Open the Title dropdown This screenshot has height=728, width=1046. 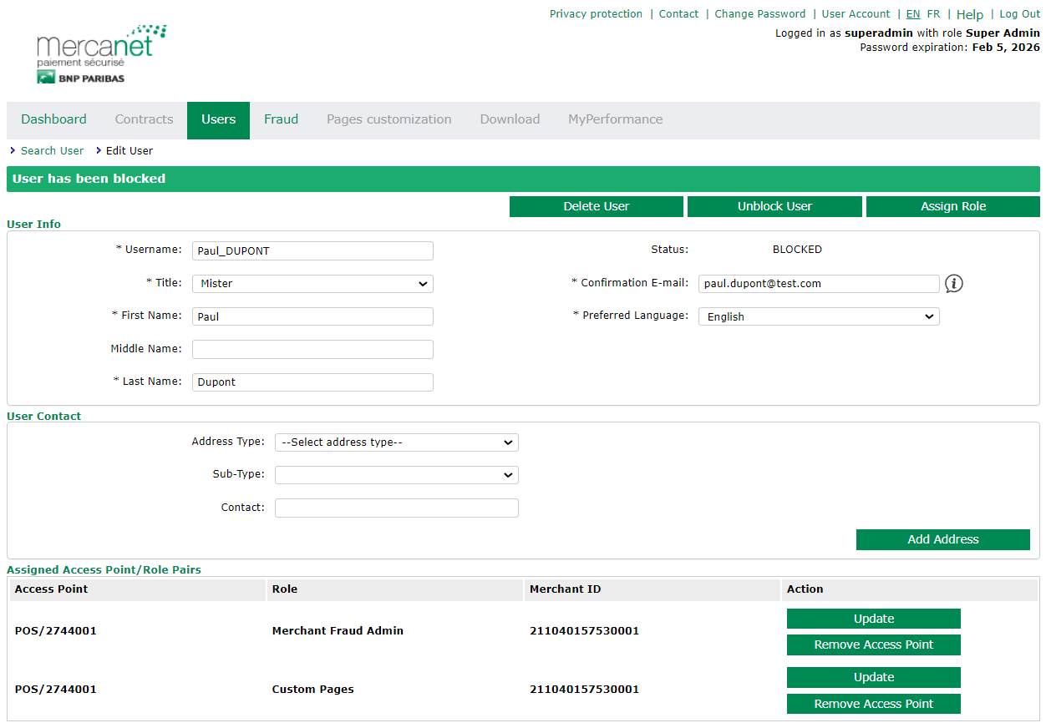click(312, 284)
